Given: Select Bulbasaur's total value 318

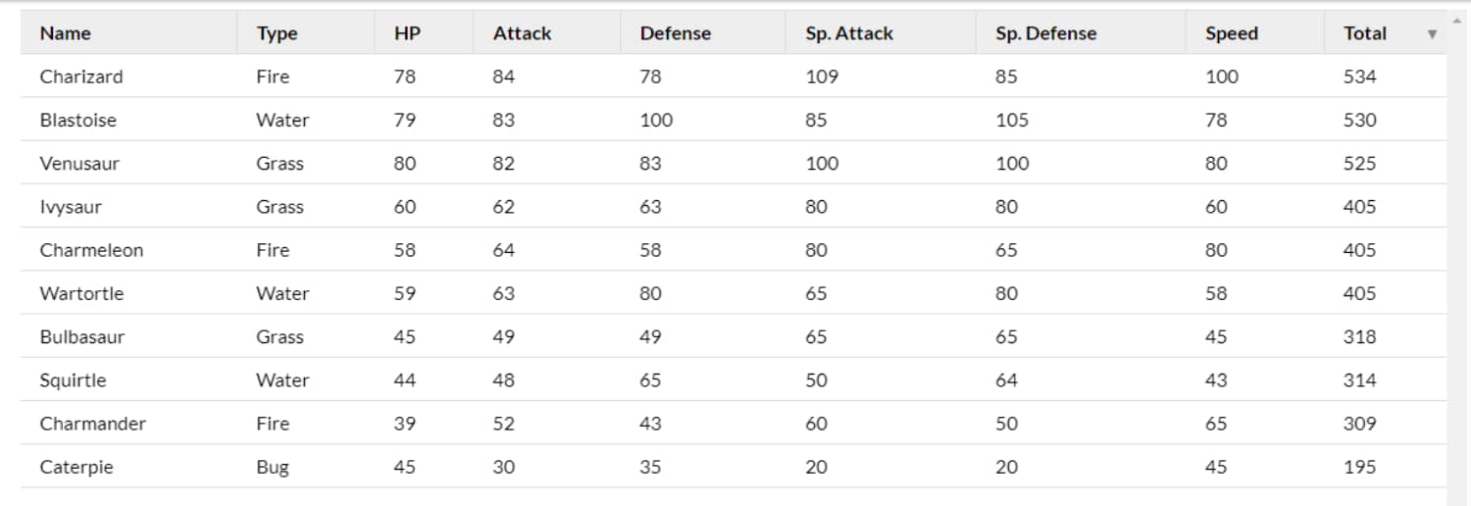Looking at the screenshot, I should [1359, 336].
